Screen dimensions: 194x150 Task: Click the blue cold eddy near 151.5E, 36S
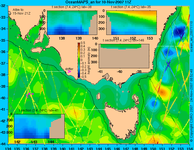click(x=168, y=52)
